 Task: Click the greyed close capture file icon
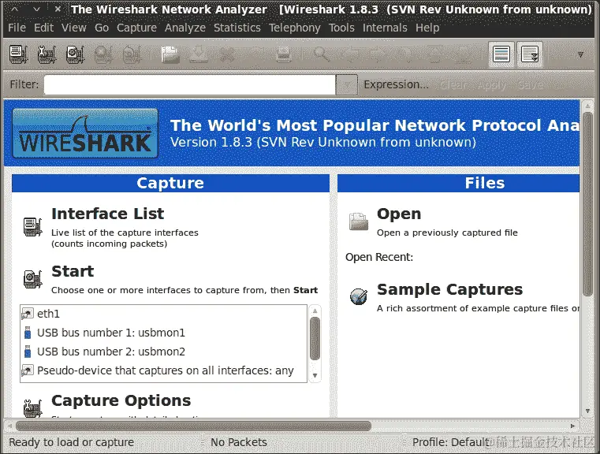tap(226, 54)
